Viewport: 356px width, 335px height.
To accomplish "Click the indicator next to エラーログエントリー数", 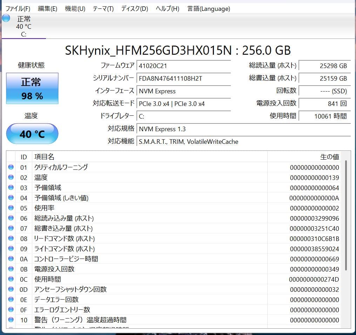I will tap(11, 309).
